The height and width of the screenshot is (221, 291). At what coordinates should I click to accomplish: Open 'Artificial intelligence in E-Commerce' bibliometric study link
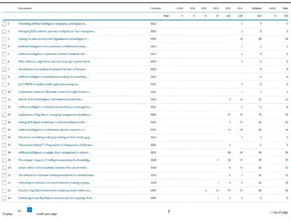click(53, 46)
